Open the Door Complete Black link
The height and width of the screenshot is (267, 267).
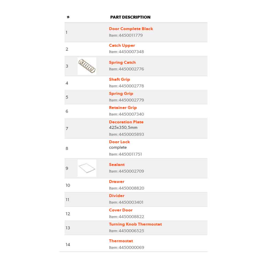pyautogui.click(x=131, y=29)
